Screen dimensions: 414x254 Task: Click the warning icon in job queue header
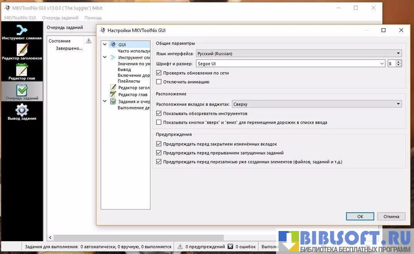[x=88, y=41]
